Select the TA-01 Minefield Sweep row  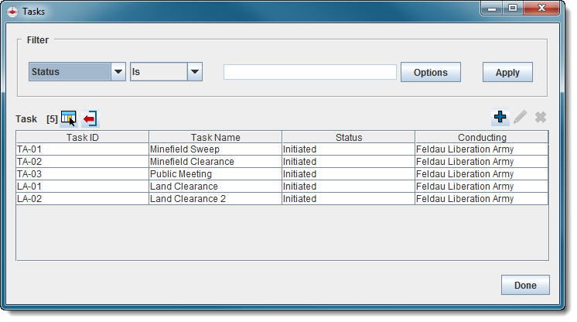click(x=215, y=149)
